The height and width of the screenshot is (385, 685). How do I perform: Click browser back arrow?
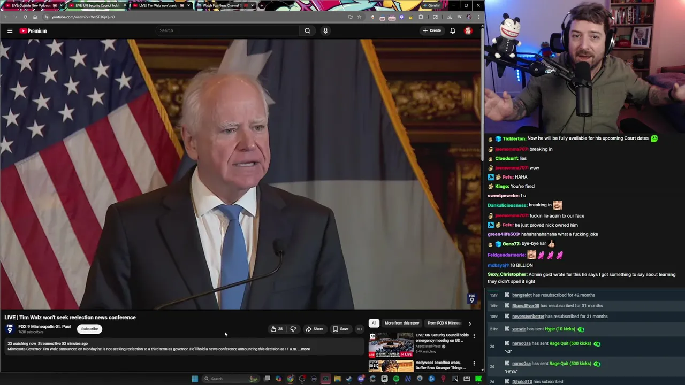[x=6, y=17]
